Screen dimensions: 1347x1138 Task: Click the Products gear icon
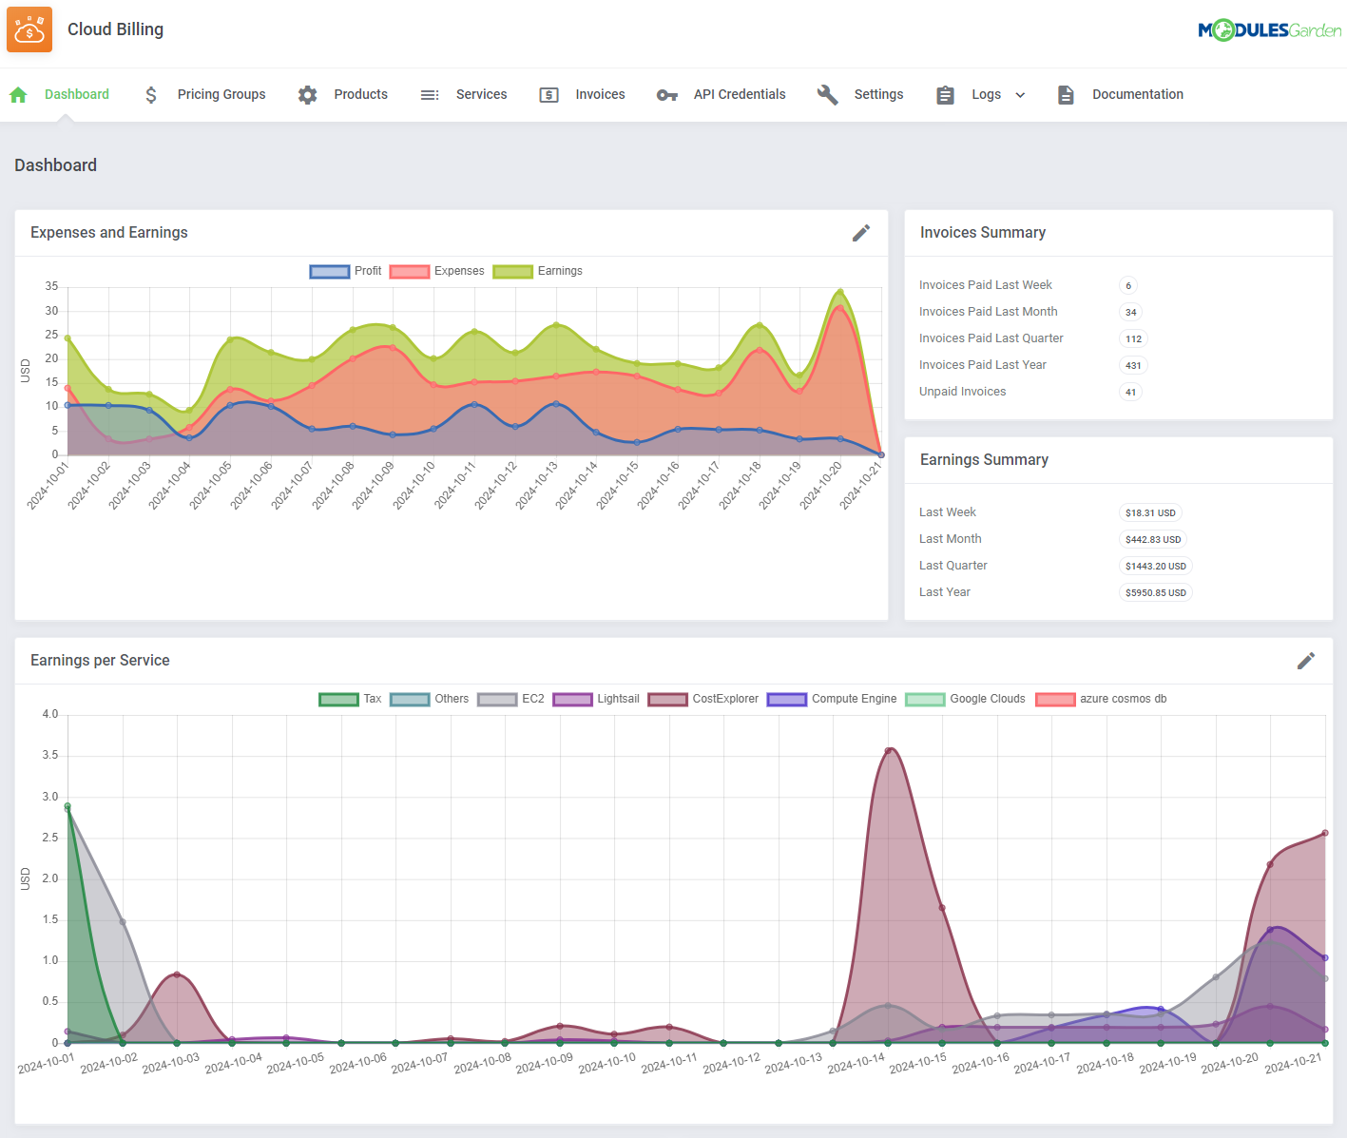307,95
